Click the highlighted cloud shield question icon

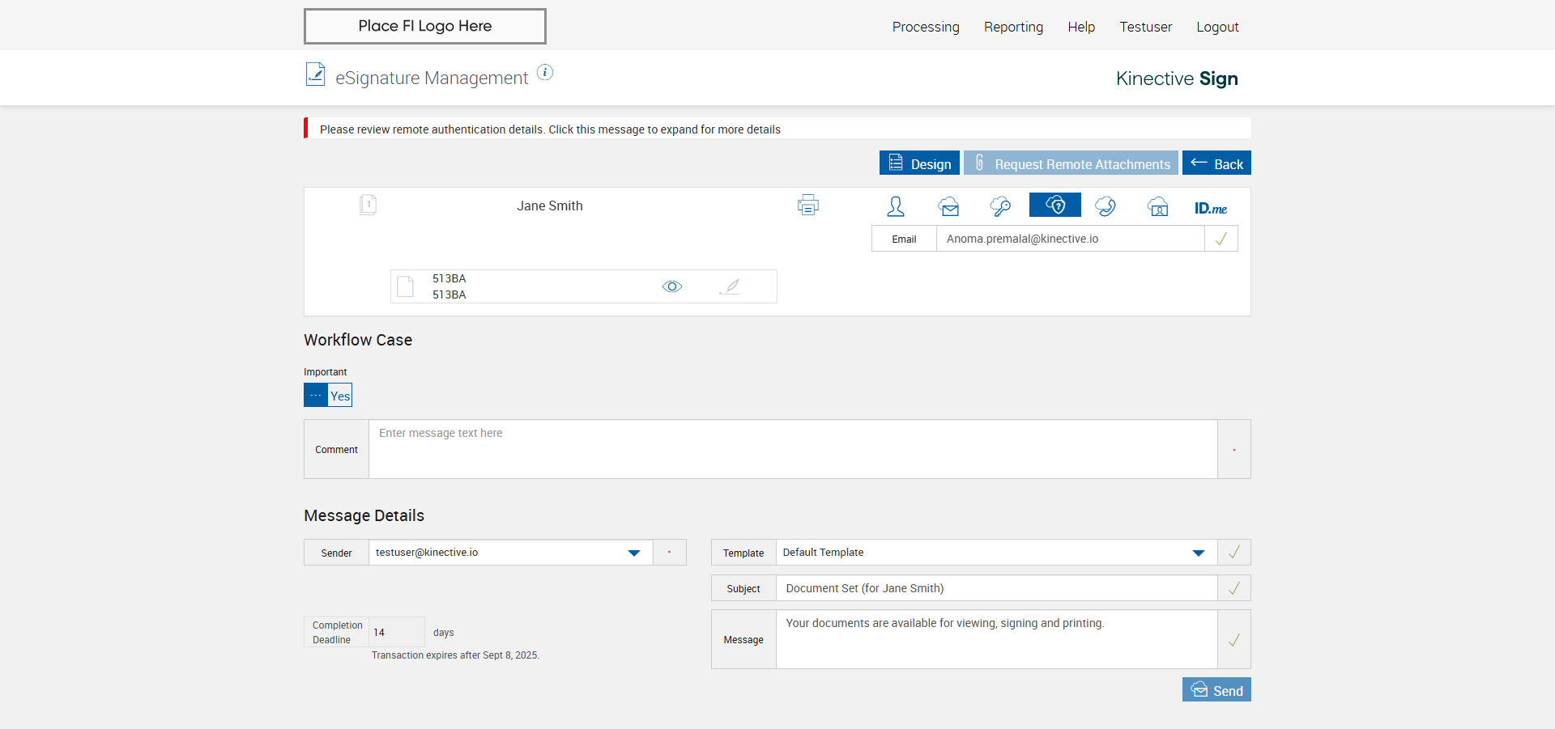(x=1054, y=206)
